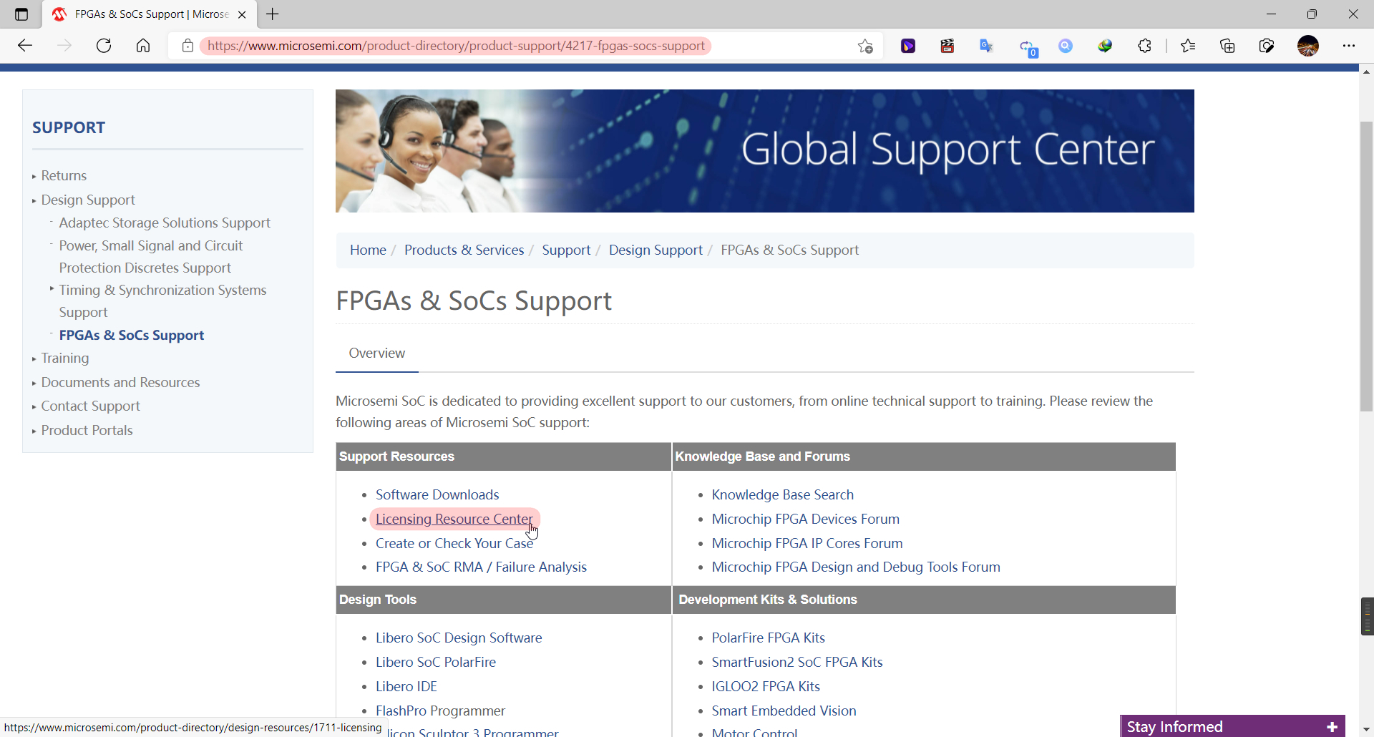Open the Google Translate extension icon

click(x=987, y=46)
